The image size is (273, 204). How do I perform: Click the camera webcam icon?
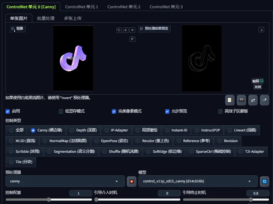[x=241, y=100]
